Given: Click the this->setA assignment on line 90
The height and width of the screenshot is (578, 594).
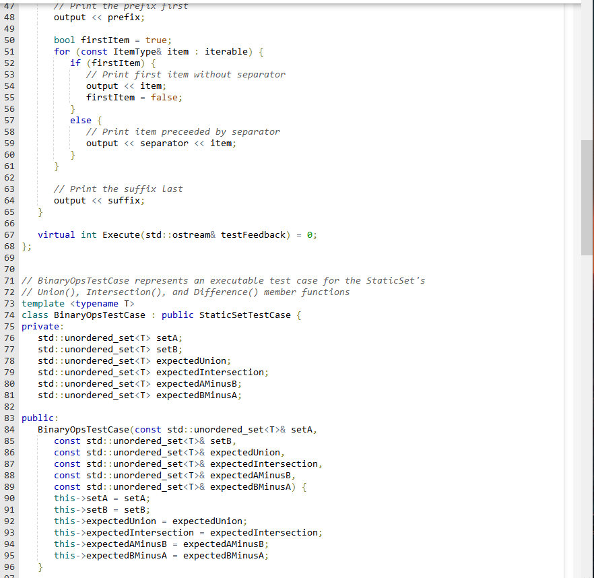Looking at the screenshot, I should pos(79,498).
